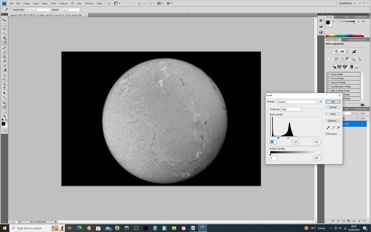The height and width of the screenshot is (232, 371).
Task: Select the Lasso tool
Action: pyautogui.click(x=4, y=29)
